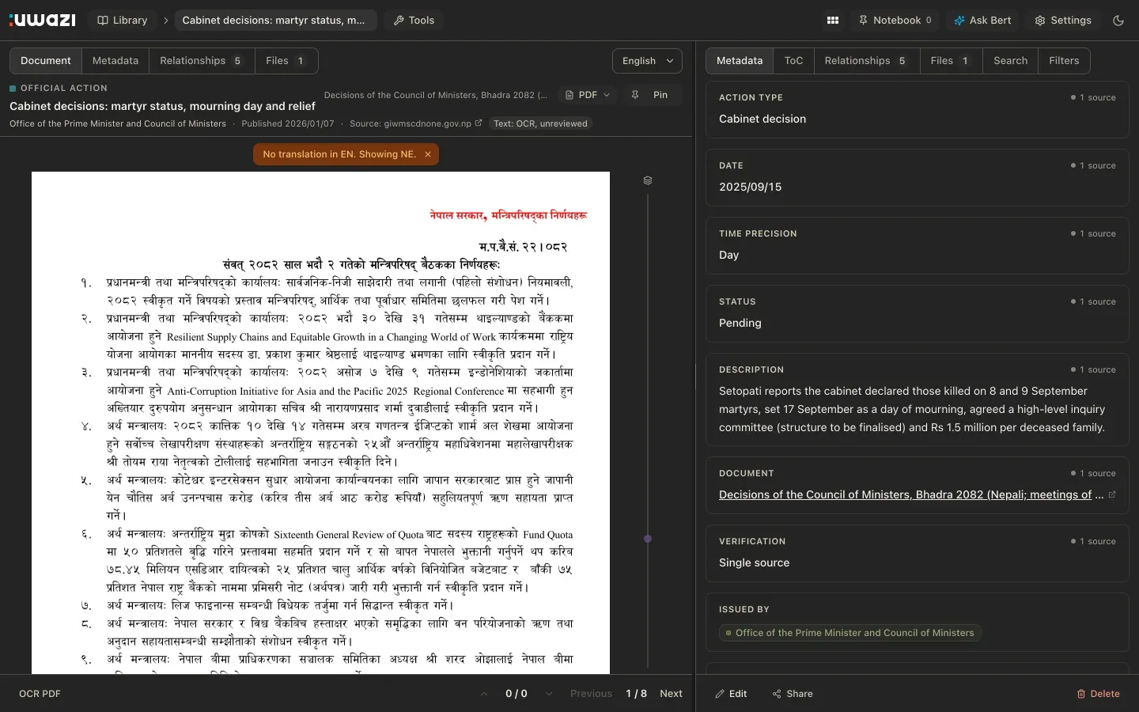Open the external icon beside the Document link
This screenshot has height=712, width=1139.
click(1112, 494)
